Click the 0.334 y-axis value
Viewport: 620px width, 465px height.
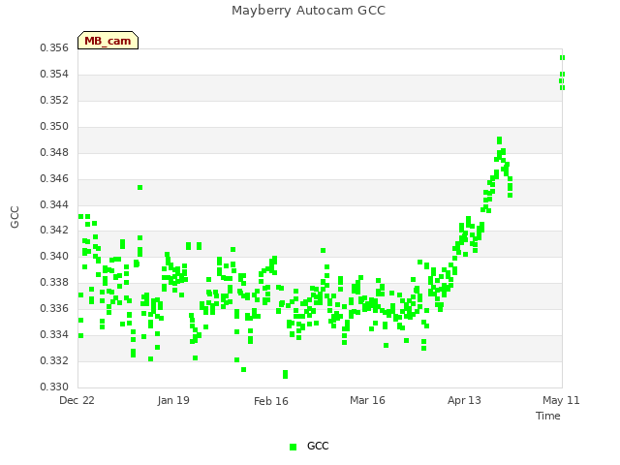click(x=54, y=334)
